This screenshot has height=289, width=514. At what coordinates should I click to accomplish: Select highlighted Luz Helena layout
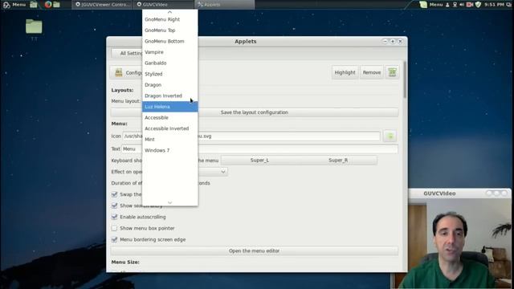point(169,107)
